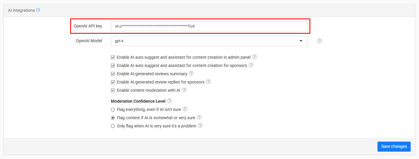
Task: Open help icon for admin panel content creation
Action: (x=254, y=57)
